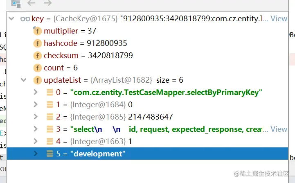Open View link for the select SQL string
This screenshot has height=183, width=295.
279,129
